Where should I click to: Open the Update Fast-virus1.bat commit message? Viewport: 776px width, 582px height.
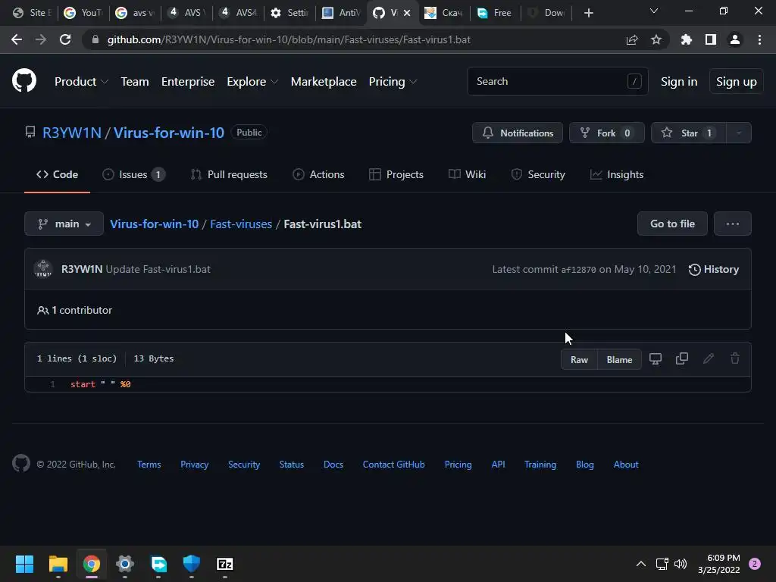tap(158, 269)
